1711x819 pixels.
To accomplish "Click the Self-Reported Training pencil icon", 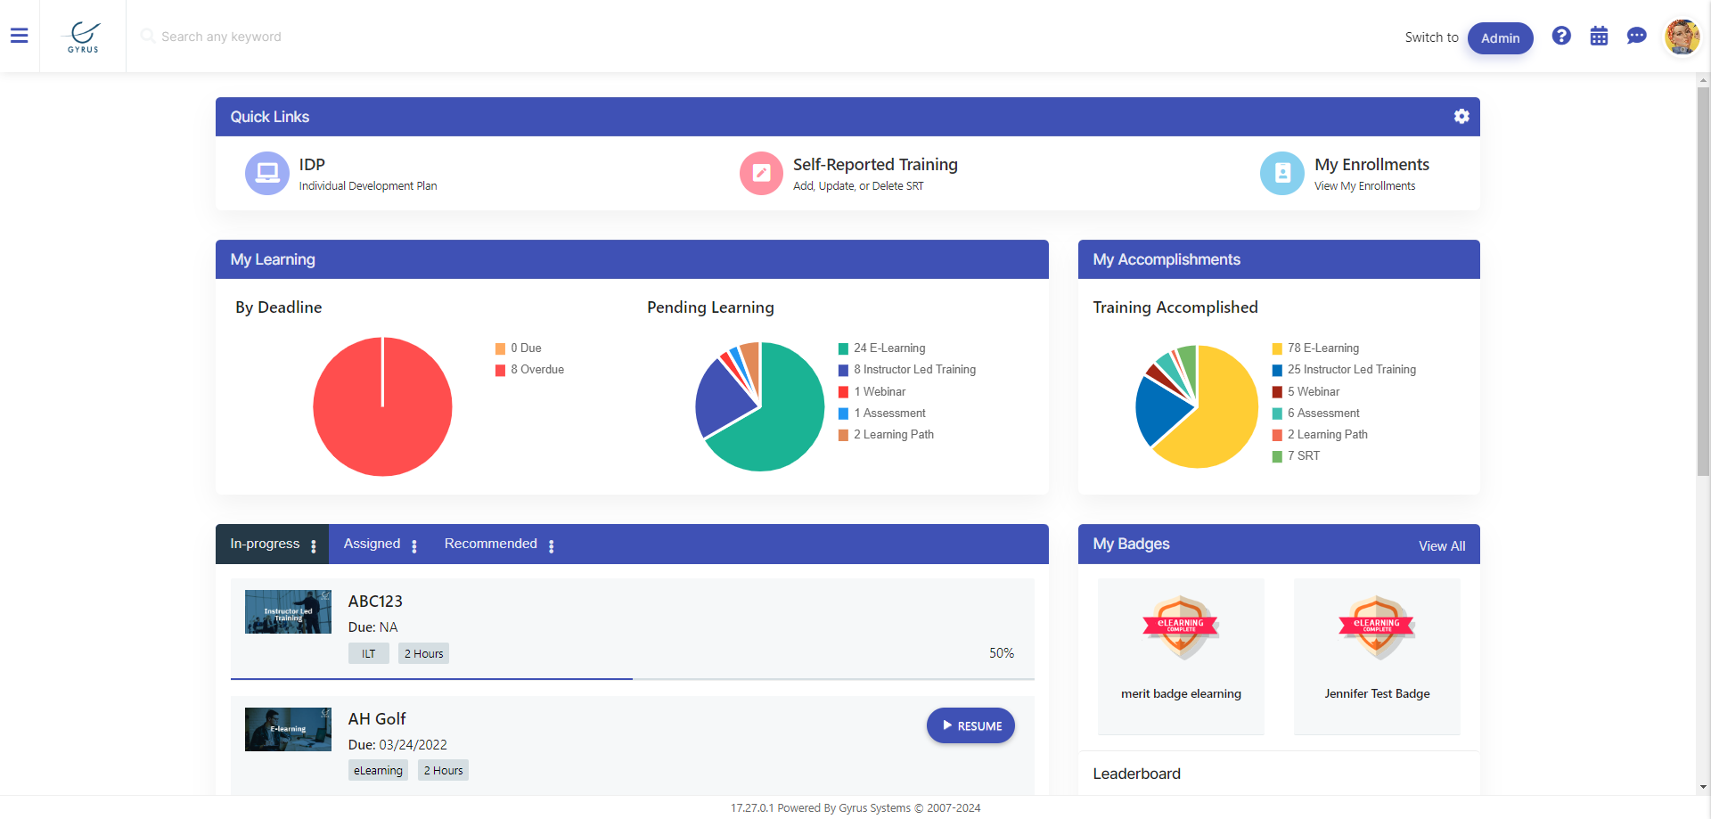I will [761, 173].
